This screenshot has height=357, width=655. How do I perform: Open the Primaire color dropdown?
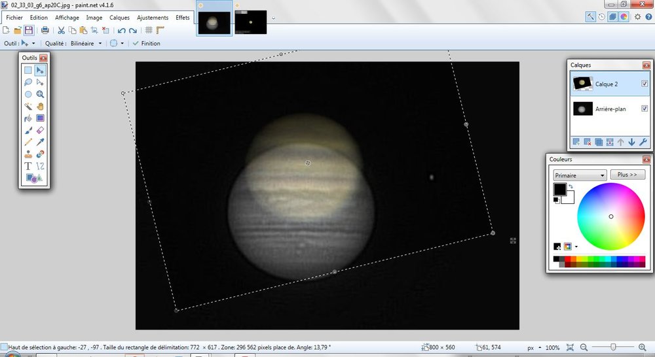tap(580, 175)
